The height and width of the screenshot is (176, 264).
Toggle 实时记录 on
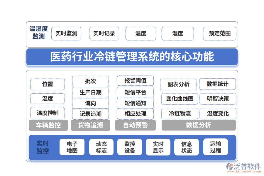[x=104, y=33]
